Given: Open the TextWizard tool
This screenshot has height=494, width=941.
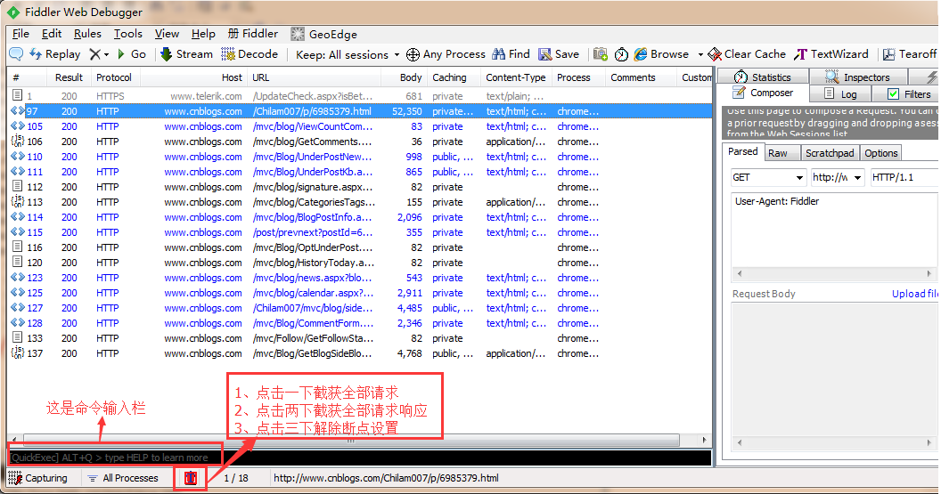Looking at the screenshot, I should pyautogui.click(x=831, y=54).
